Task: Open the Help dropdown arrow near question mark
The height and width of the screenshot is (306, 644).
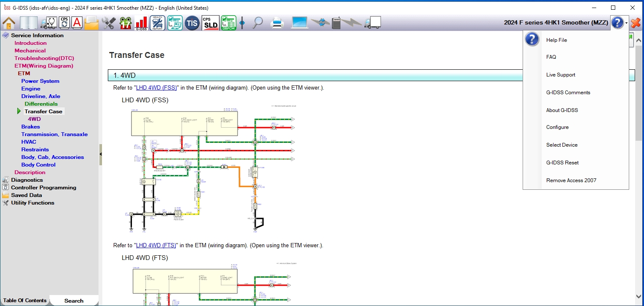Action: click(x=625, y=23)
